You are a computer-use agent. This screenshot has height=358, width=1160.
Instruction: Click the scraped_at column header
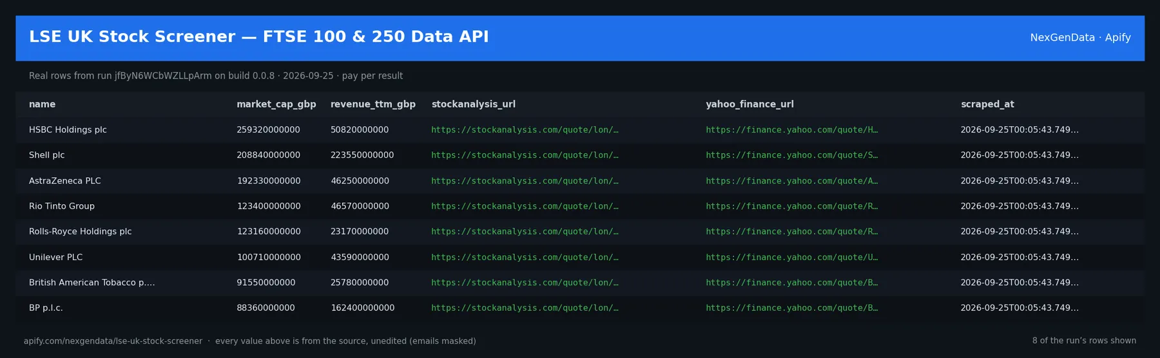click(987, 104)
